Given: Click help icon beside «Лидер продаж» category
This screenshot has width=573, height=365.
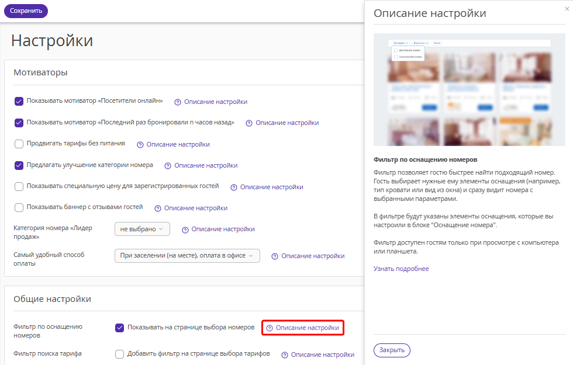Looking at the screenshot, I should point(185,230).
